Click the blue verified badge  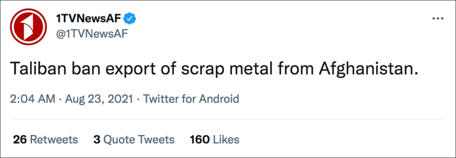pyautogui.click(x=130, y=19)
